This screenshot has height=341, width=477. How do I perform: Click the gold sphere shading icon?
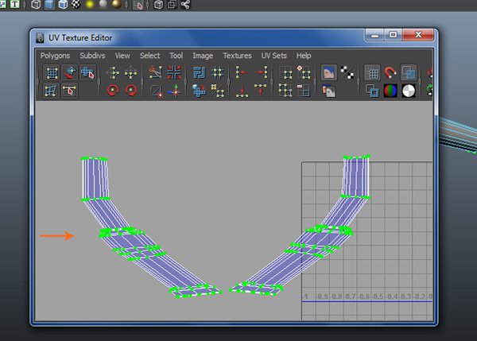[117, 4]
